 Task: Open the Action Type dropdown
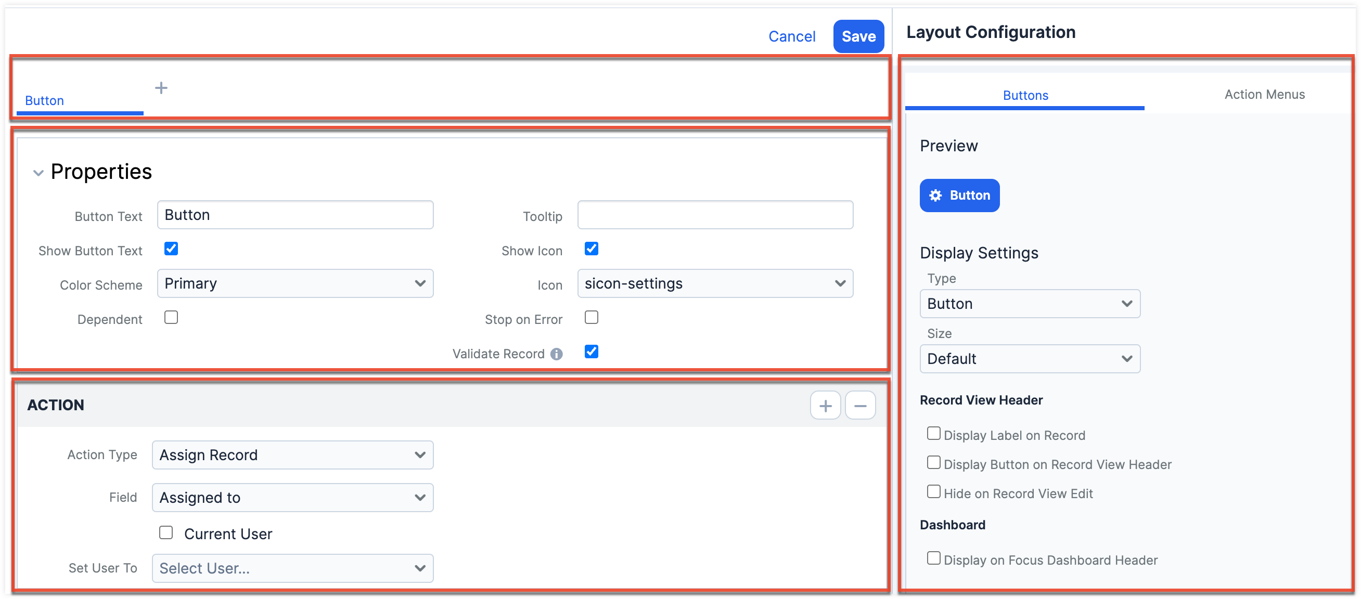click(x=292, y=455)
